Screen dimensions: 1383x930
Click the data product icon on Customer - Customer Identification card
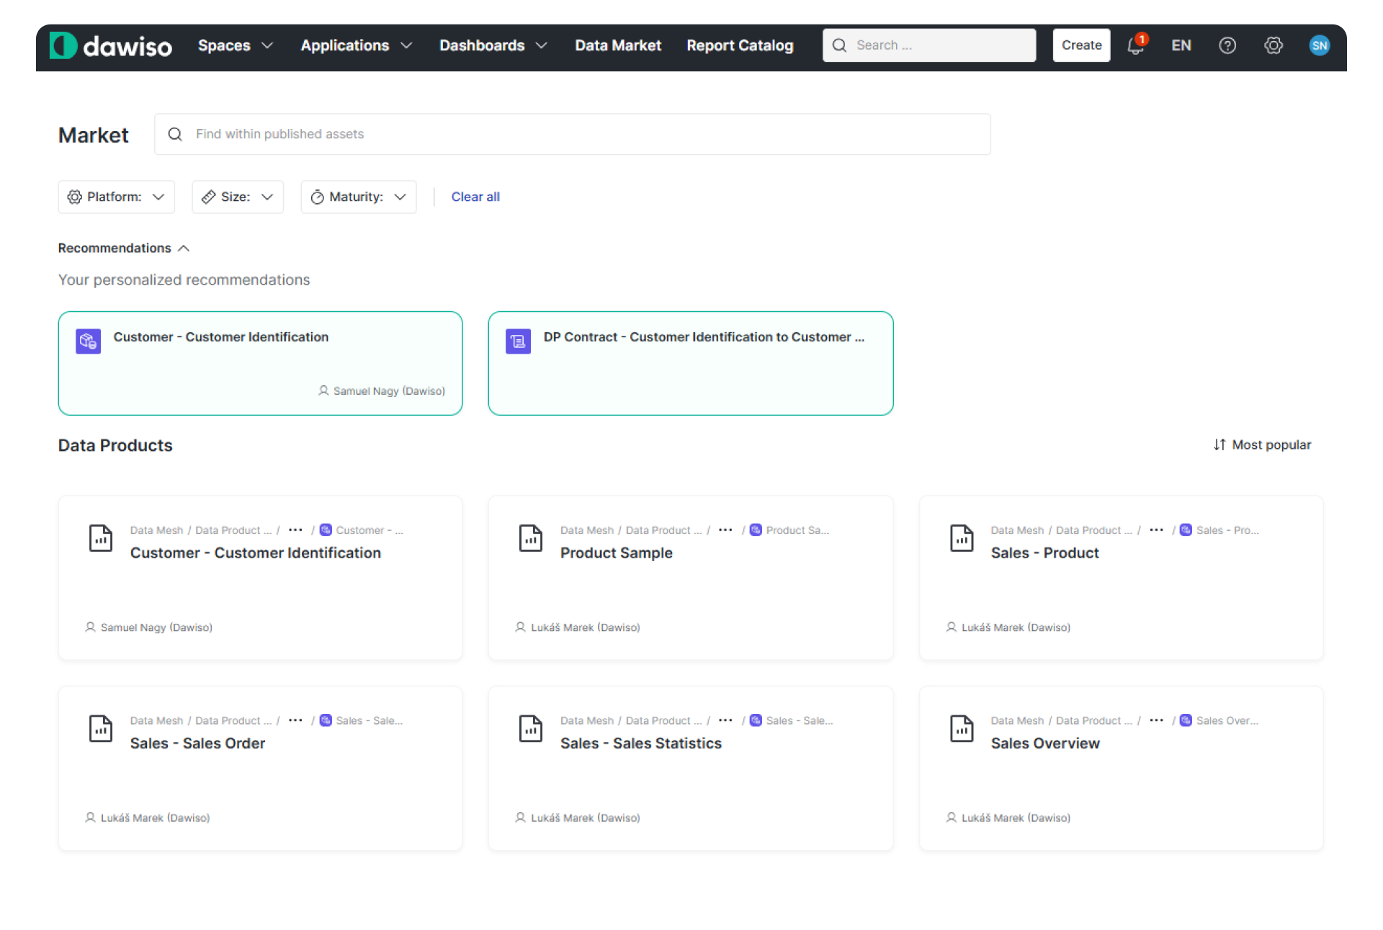tap(87, 341)
